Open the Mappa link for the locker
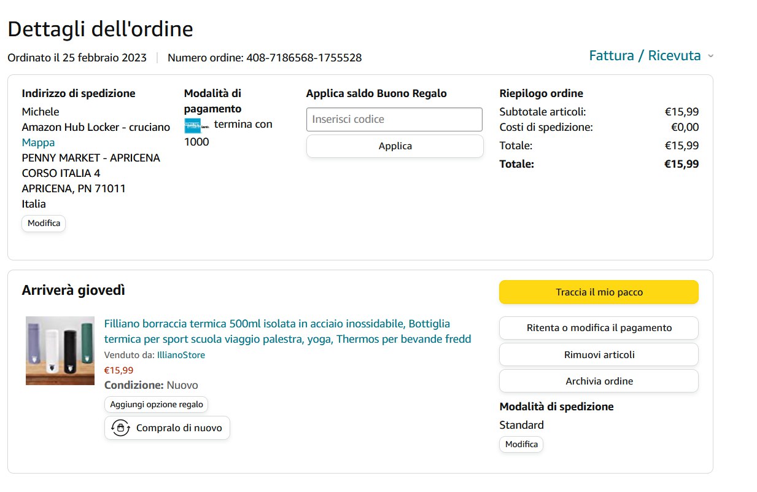The height and width of the screenshot is (492, 757). click(x=38, y=143)
